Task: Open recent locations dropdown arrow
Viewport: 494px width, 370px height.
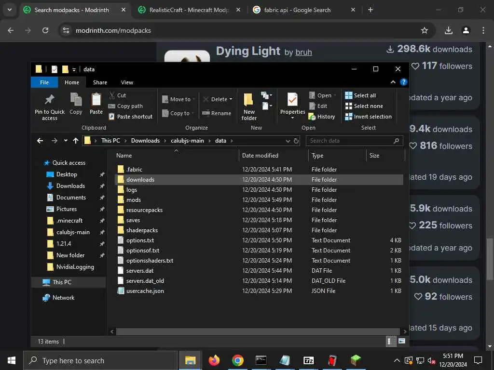Action: point(66,141)
